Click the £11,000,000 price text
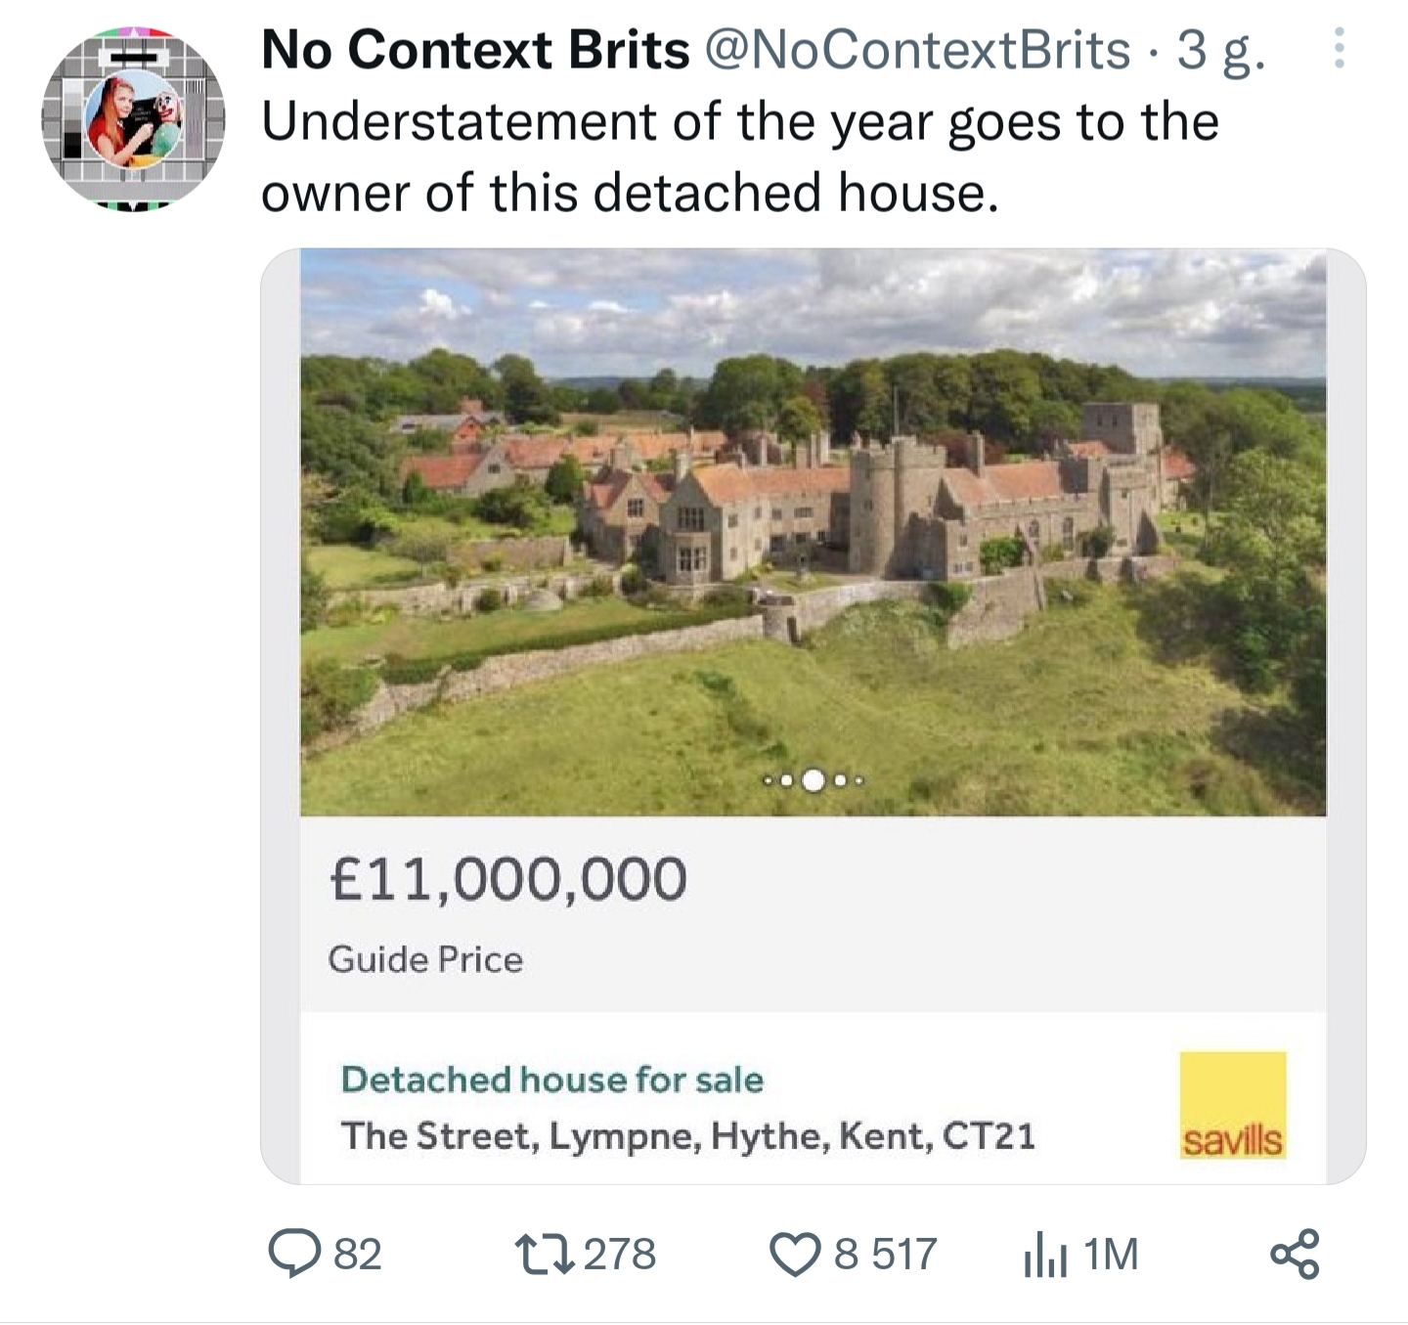This screenshot has height=1325, width=1408. pyautogui.click(x=508, y=878)
